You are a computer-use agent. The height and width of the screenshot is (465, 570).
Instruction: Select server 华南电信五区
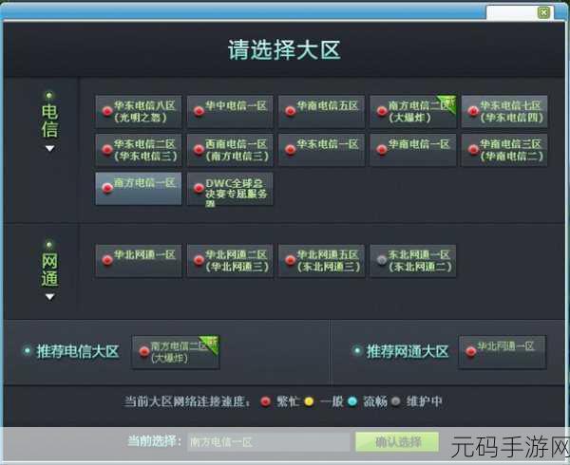[x=322, y=112]
